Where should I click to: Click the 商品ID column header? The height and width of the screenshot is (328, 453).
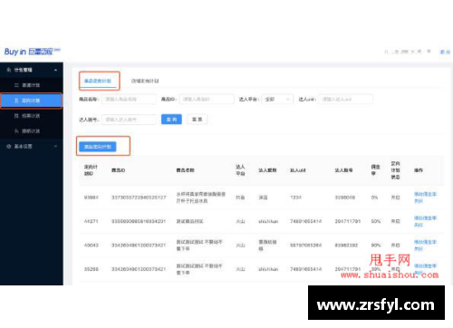tap(119, 170)
